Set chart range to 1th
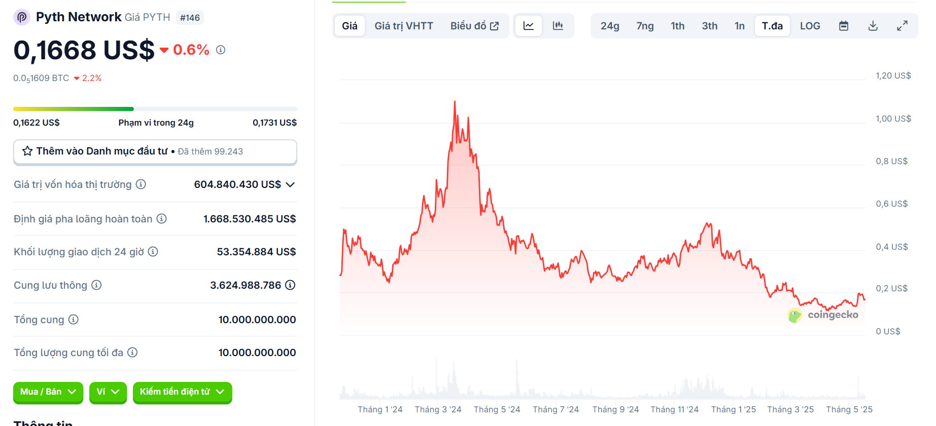936x426 pixels. (x=677, y=26)
